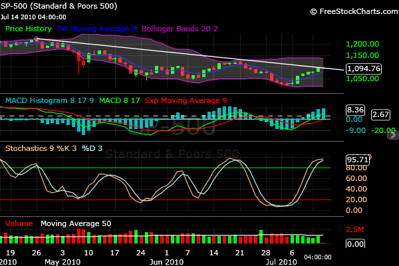Click the 2.67 MACD value box
Screen dimensions: 399x266
click(380, 114)
